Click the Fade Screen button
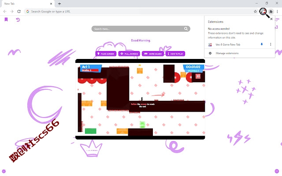 pos(106,54)
